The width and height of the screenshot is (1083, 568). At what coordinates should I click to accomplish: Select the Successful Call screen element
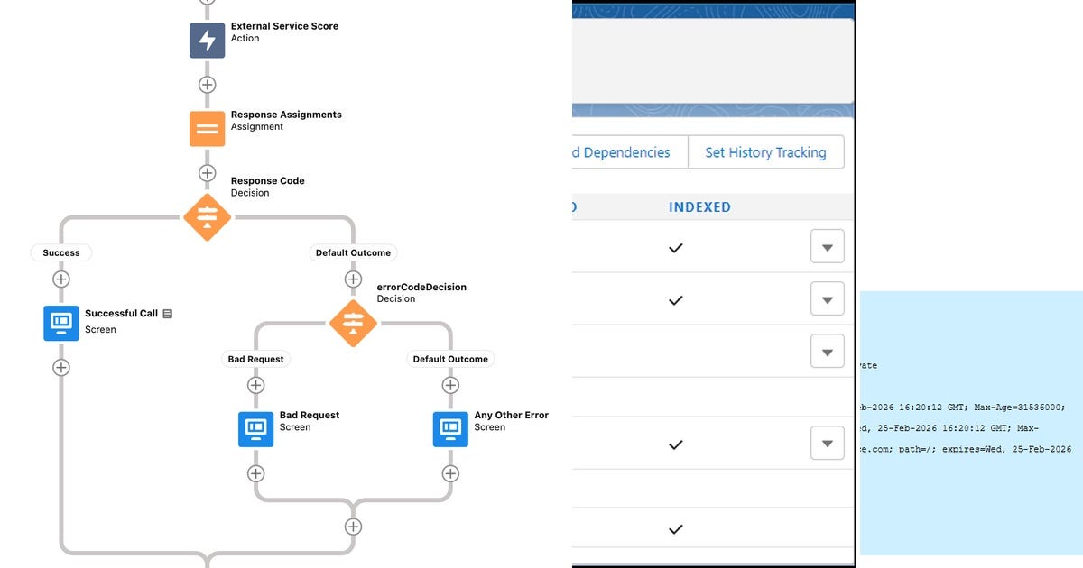(x=60, y=322)
